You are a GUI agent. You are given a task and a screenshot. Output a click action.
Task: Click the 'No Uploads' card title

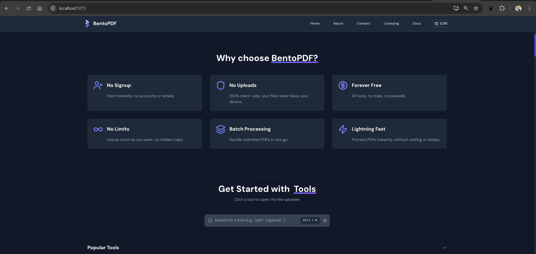(243, 85)
